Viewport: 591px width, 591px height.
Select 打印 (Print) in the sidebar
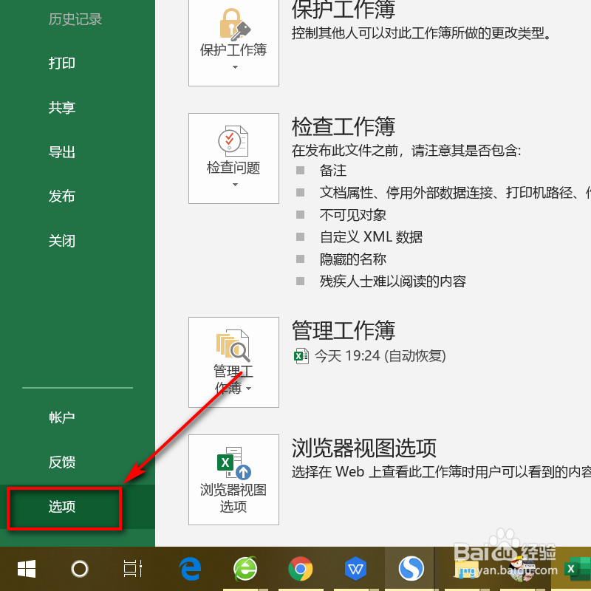(x=62, y=64)
